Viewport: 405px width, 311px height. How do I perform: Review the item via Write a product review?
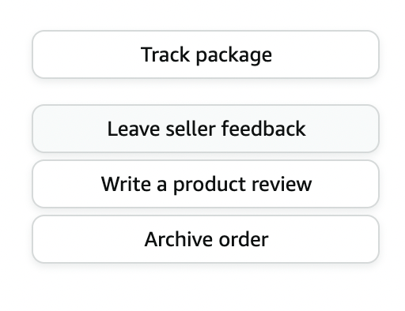pyautogui.click(x=206, y=184)
